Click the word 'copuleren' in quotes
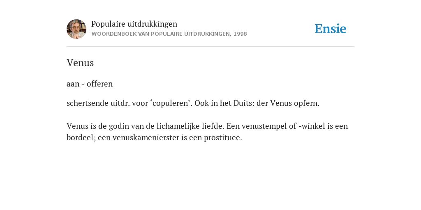 coord(172,103)
